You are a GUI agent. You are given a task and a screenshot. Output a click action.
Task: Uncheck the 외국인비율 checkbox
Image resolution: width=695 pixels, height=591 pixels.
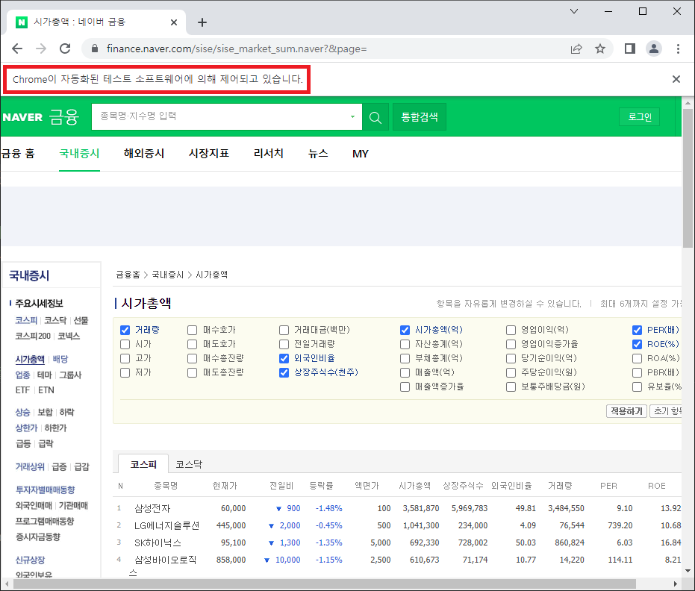coord(284,358)
